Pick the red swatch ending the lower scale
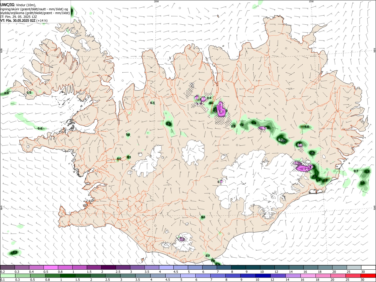The height and width of the screenshot is (282, 376). point(368,276)
